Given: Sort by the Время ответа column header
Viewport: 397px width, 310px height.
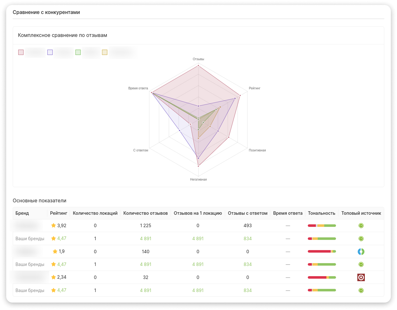Looking at the screenshot, I should (288, 213).
